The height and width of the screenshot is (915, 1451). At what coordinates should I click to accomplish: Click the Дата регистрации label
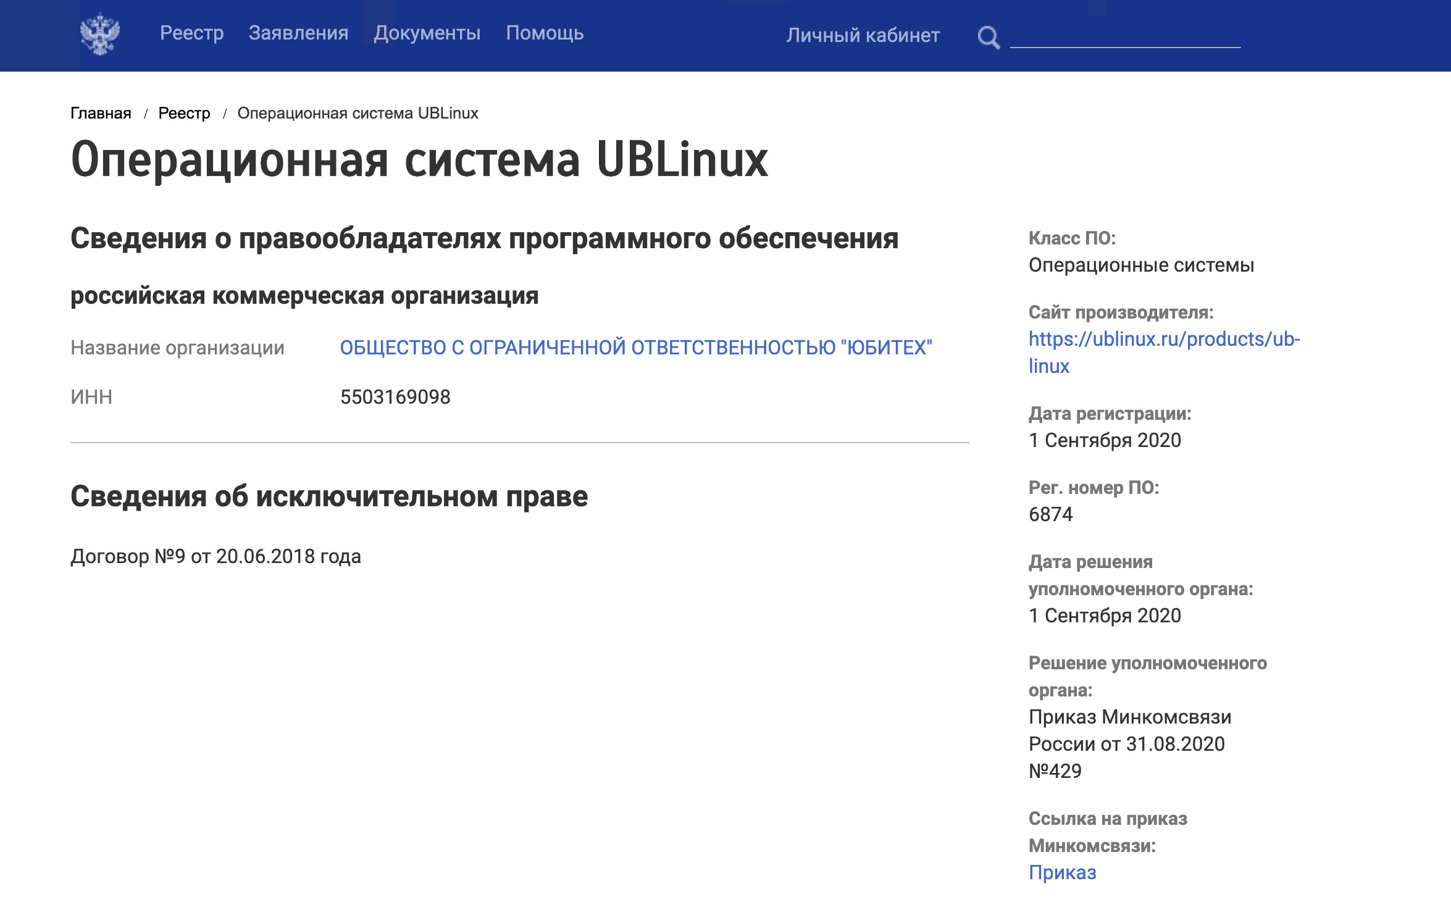tap(1110, 414)
